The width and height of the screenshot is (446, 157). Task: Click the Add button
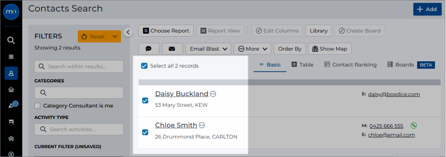(427, 9)
